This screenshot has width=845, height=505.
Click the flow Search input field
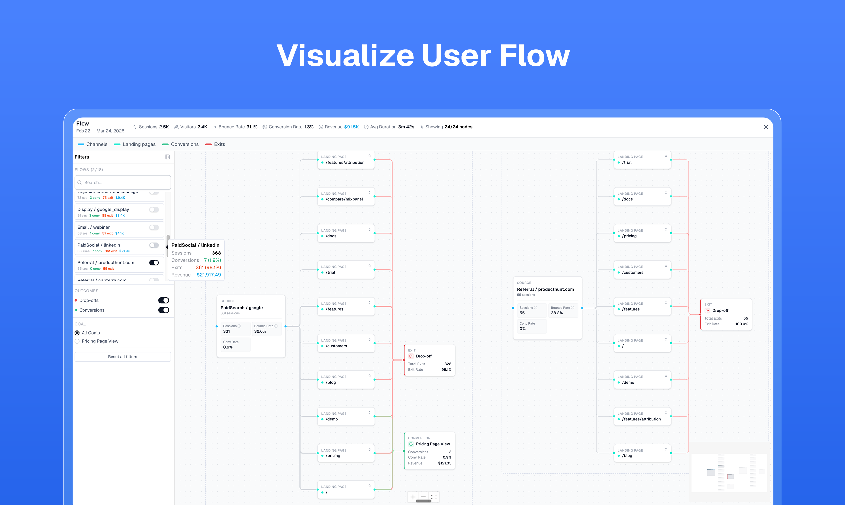(123, 183)
